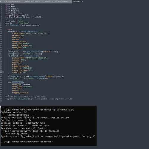This screenshot has height=149, width=149.
Task: Click the 'import pdb' line
Action: click(9, 5)
